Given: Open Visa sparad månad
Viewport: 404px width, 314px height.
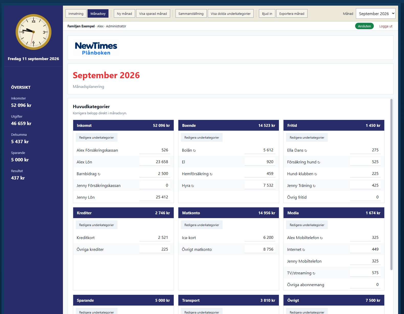Looking at the screenshot, I should pyautogui.click(x=153, y=14).
